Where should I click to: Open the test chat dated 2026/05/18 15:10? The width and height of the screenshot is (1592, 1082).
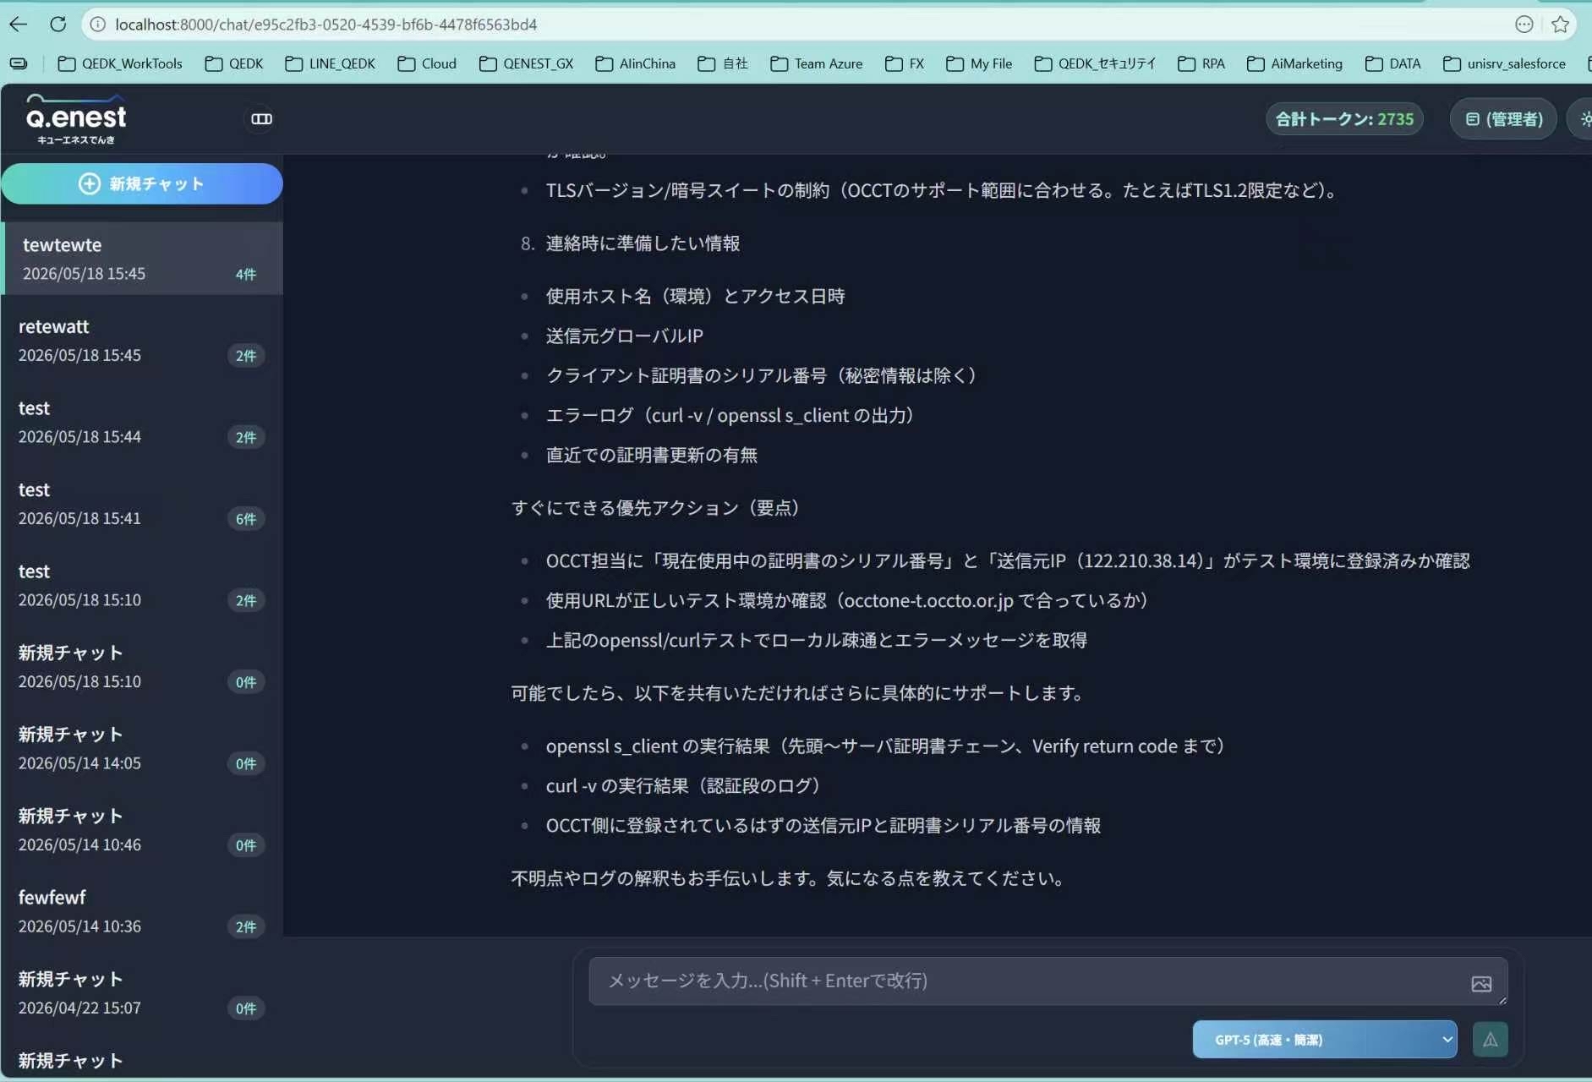(142, 584)
